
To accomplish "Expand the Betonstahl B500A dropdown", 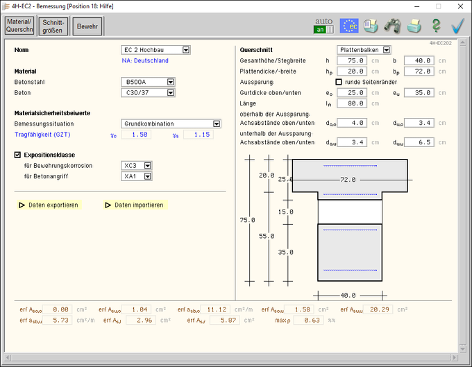I will coord(170,82).
